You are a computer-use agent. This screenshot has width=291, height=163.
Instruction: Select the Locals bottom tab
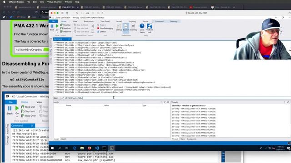56,139
